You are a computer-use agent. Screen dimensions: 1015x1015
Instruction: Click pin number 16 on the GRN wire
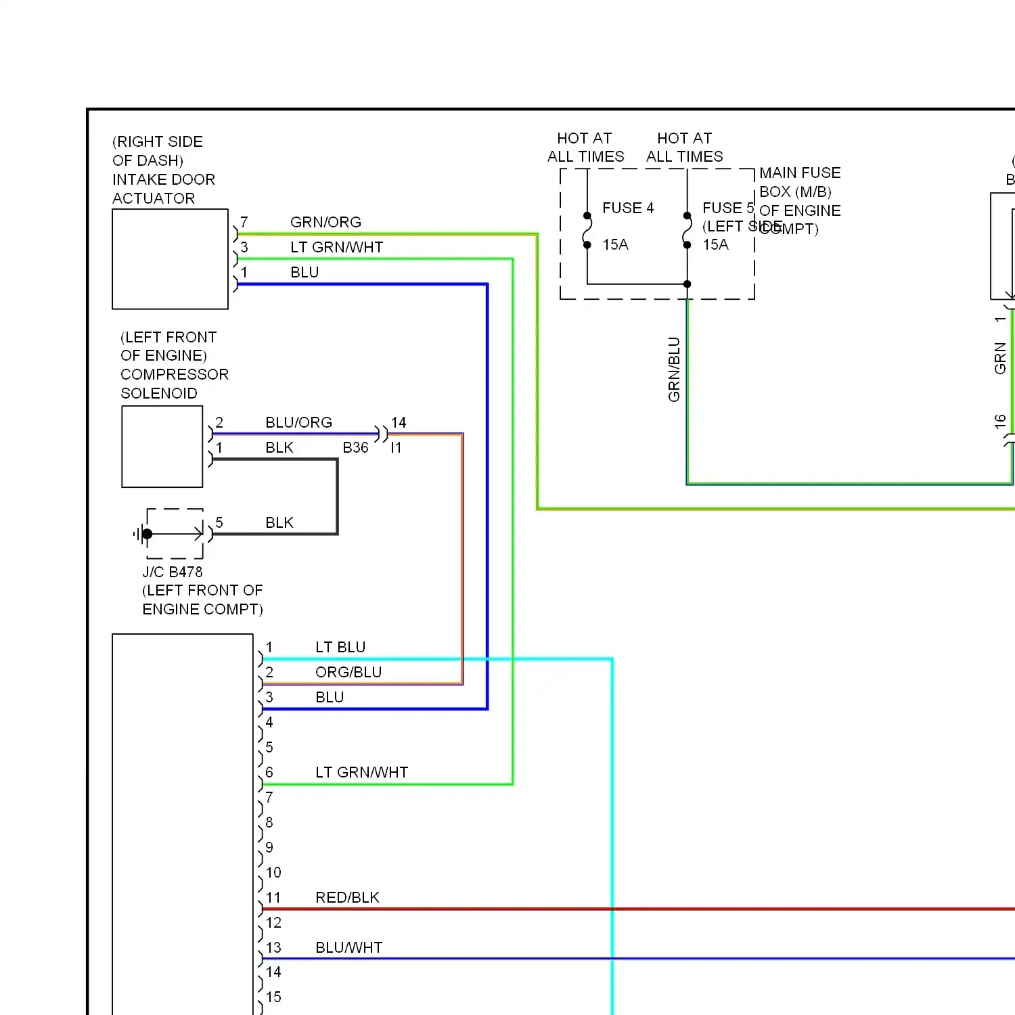click(x=1000, y=422)
